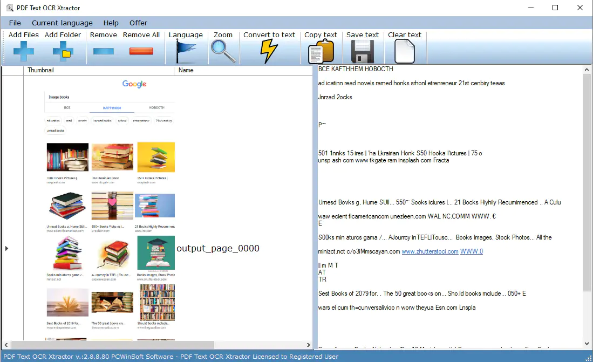
Task: Click the text panel scroll down arrow
Action: (587, 344)
